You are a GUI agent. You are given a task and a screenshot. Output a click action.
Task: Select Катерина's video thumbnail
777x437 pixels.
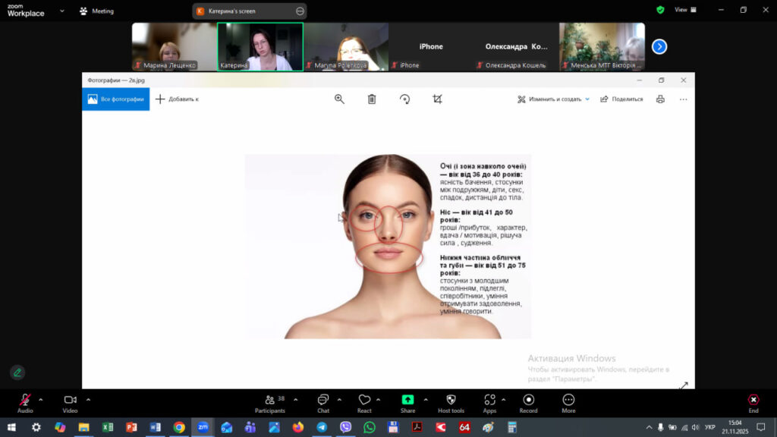point(260,46)
